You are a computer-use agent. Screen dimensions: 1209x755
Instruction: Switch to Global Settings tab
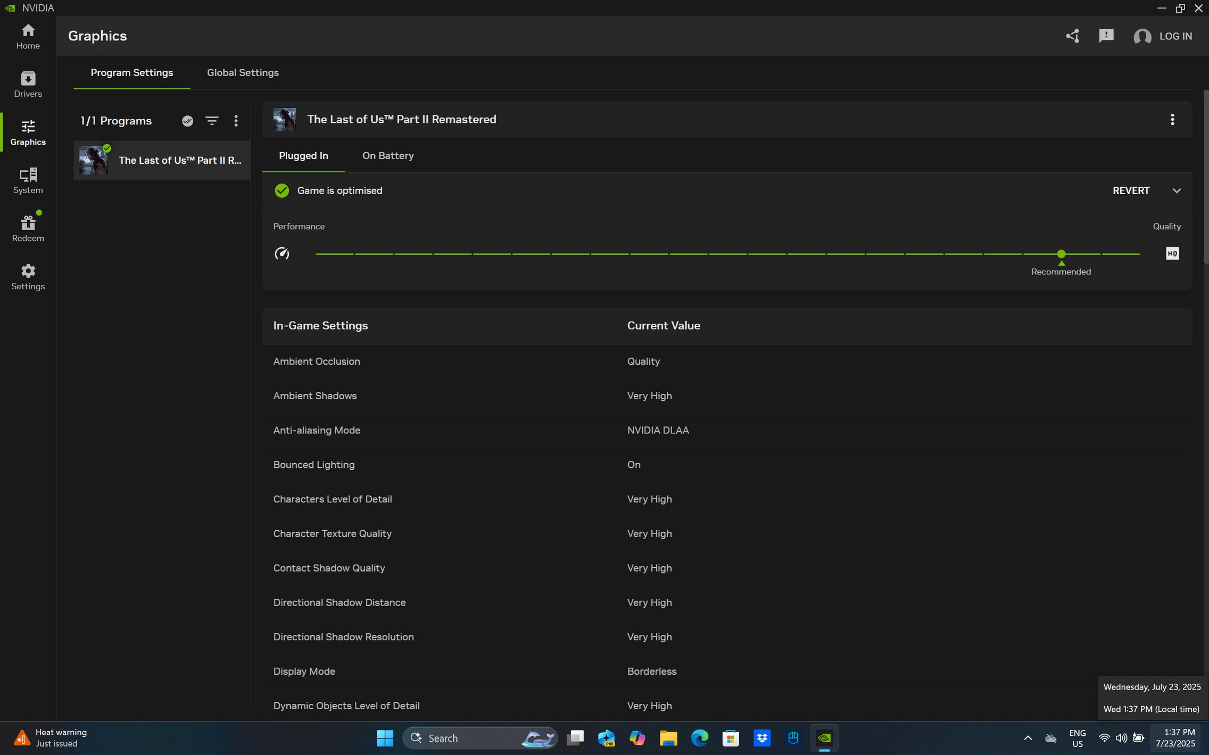[243, 73]
